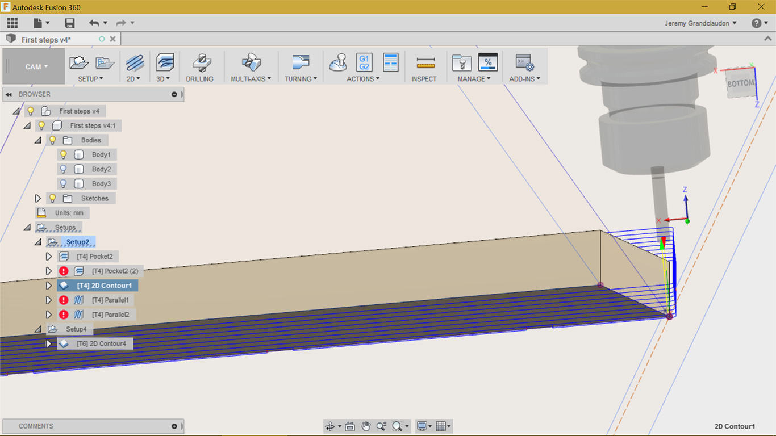Open the File menu icon

38,23
